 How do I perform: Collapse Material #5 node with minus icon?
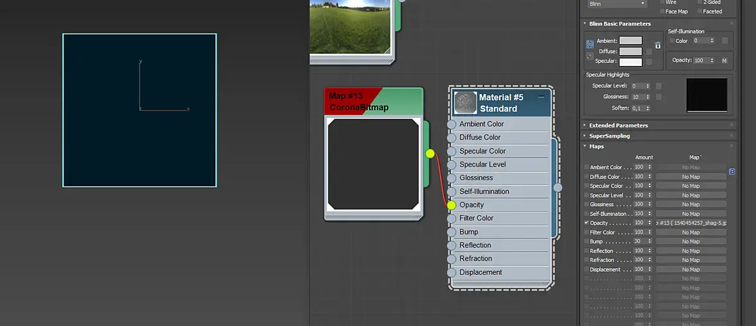tap(541, 97)
